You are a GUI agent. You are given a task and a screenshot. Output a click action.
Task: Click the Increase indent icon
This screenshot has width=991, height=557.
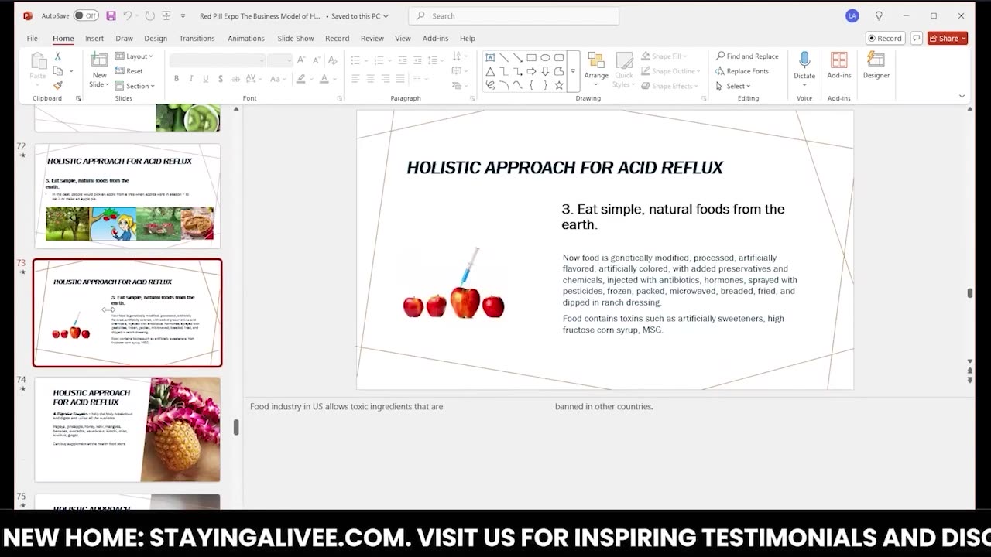(416, 60)
